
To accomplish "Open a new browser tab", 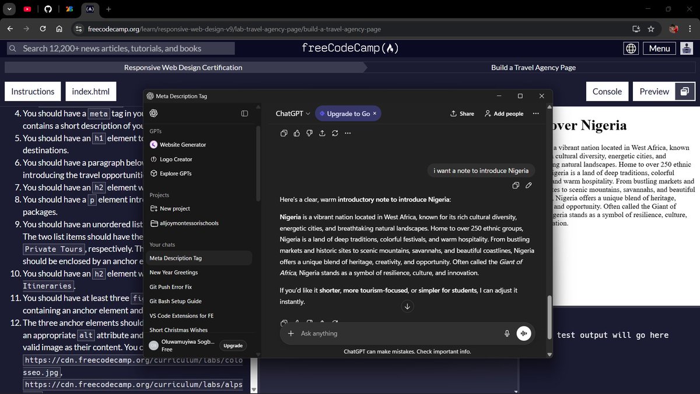I will click(108, 9).
